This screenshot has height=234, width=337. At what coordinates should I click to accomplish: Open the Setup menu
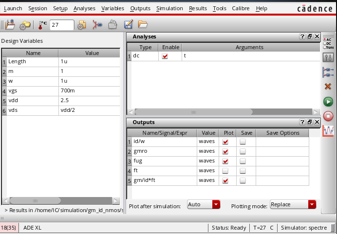tap(60, 8)
